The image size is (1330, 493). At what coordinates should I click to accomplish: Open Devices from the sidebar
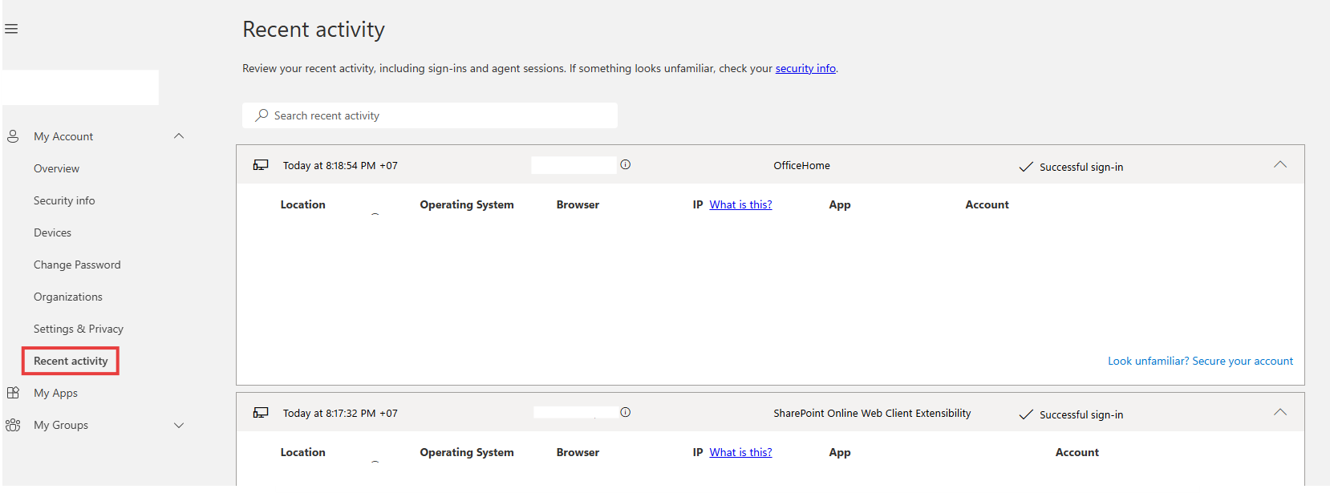tap(52, 232)
